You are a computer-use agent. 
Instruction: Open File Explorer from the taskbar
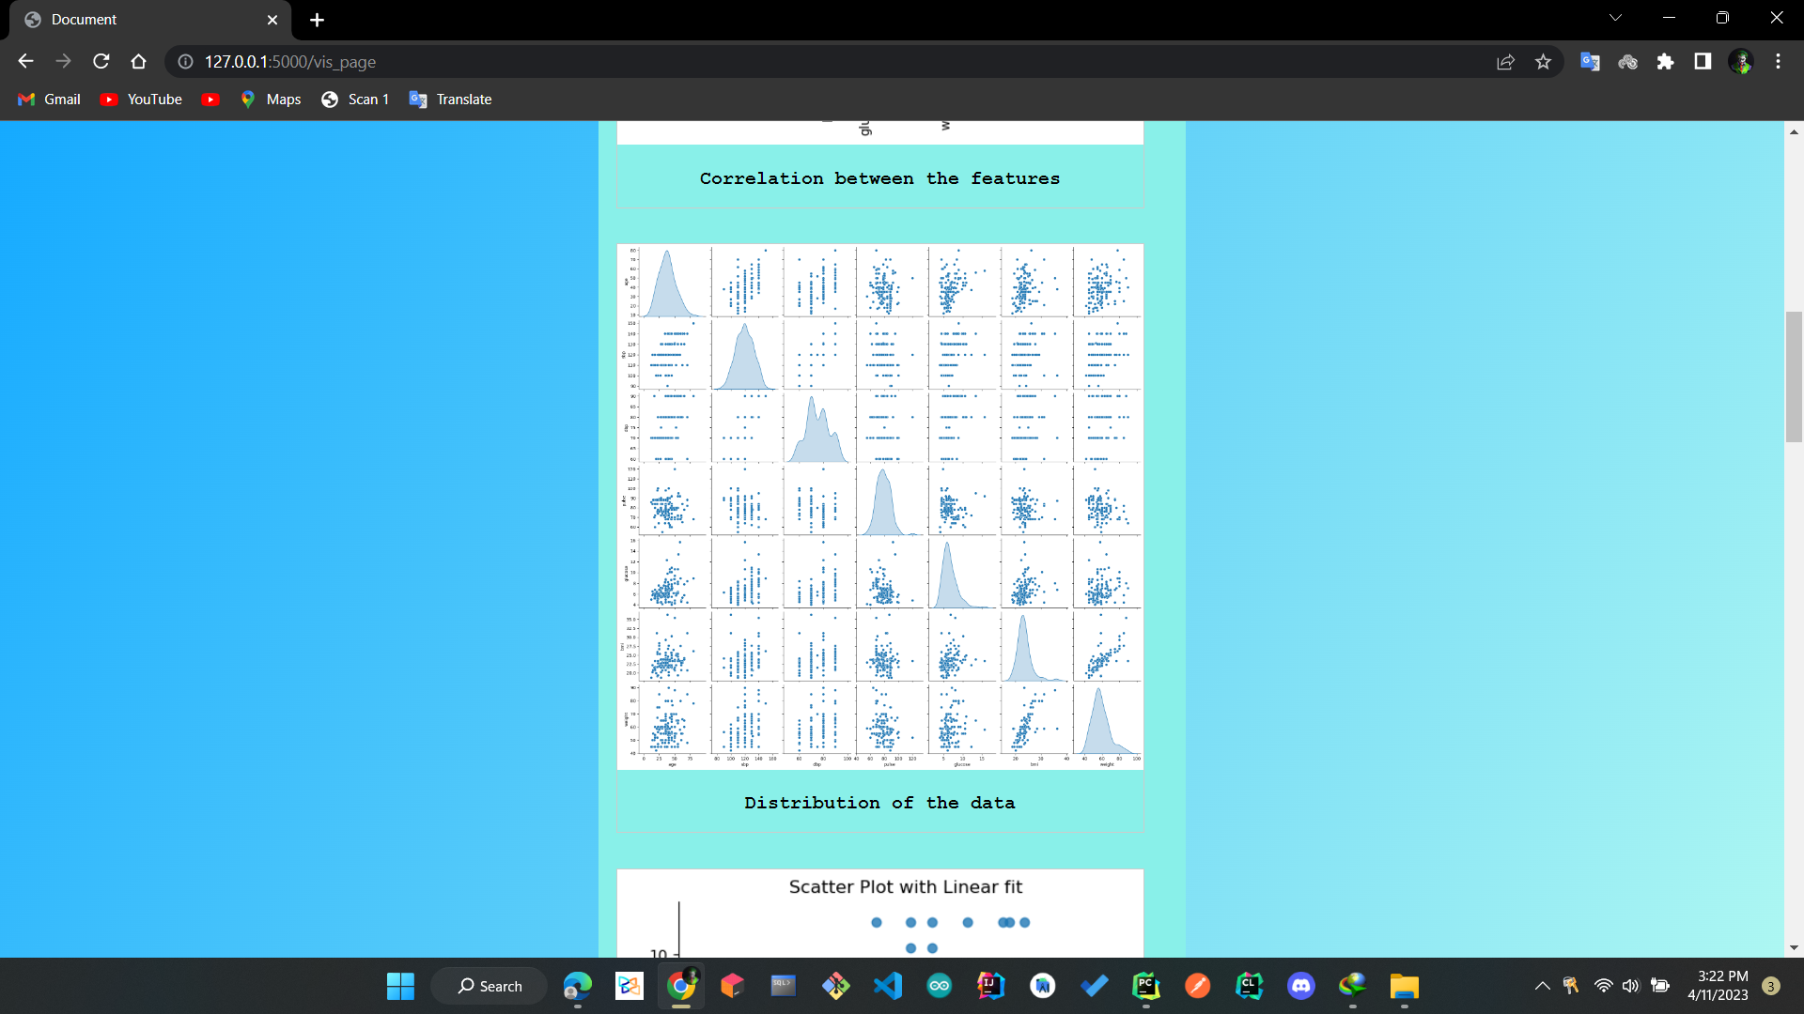pos(1405,986)
